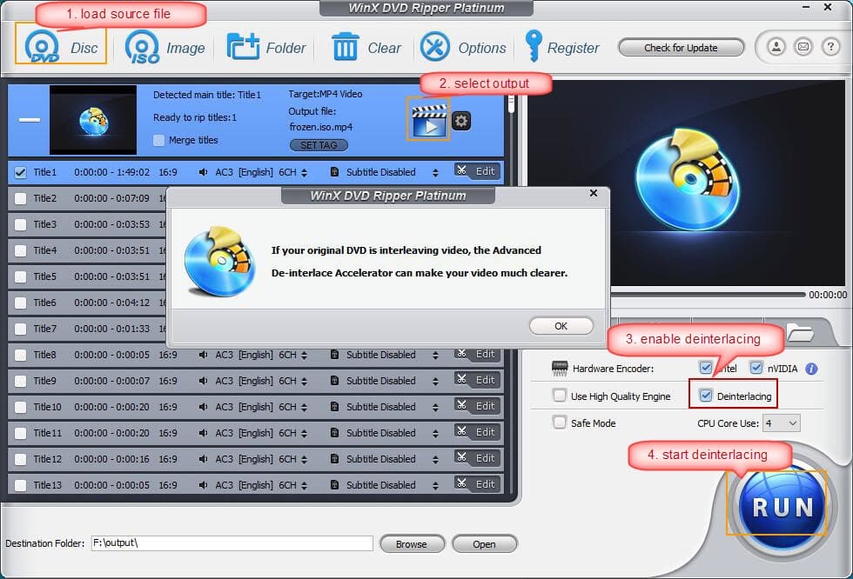Viewport: 853px width, 579px height.
Task: Open a DVD via the Disc icon
Action: (x=41, y=47)
